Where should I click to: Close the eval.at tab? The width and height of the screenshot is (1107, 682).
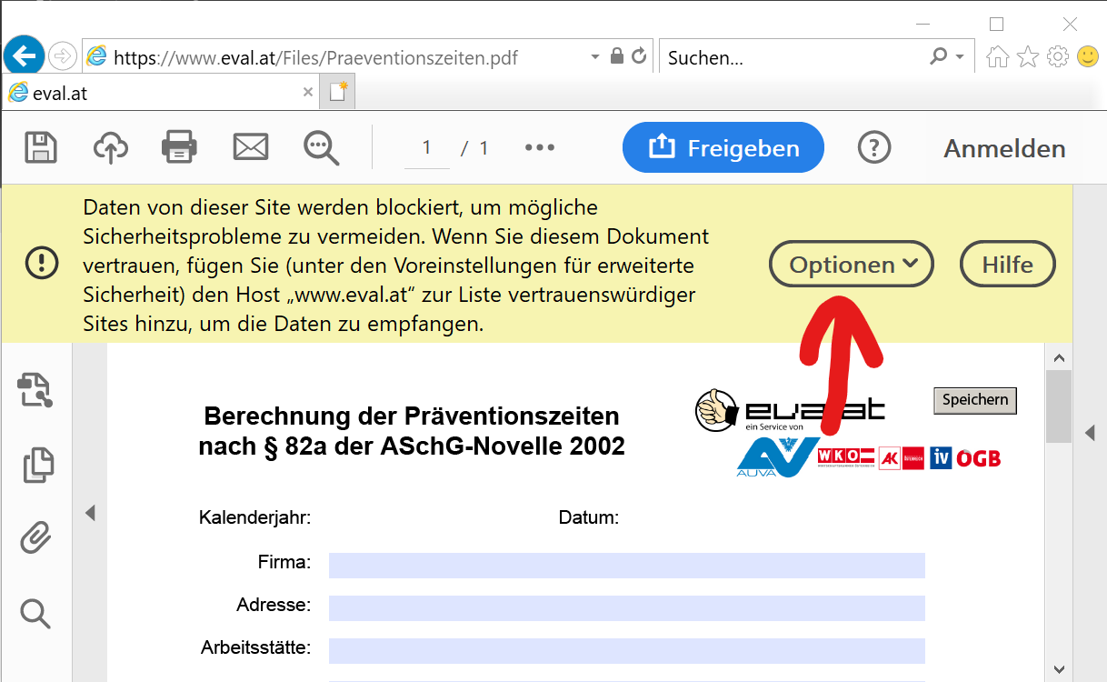click(308, 92)
